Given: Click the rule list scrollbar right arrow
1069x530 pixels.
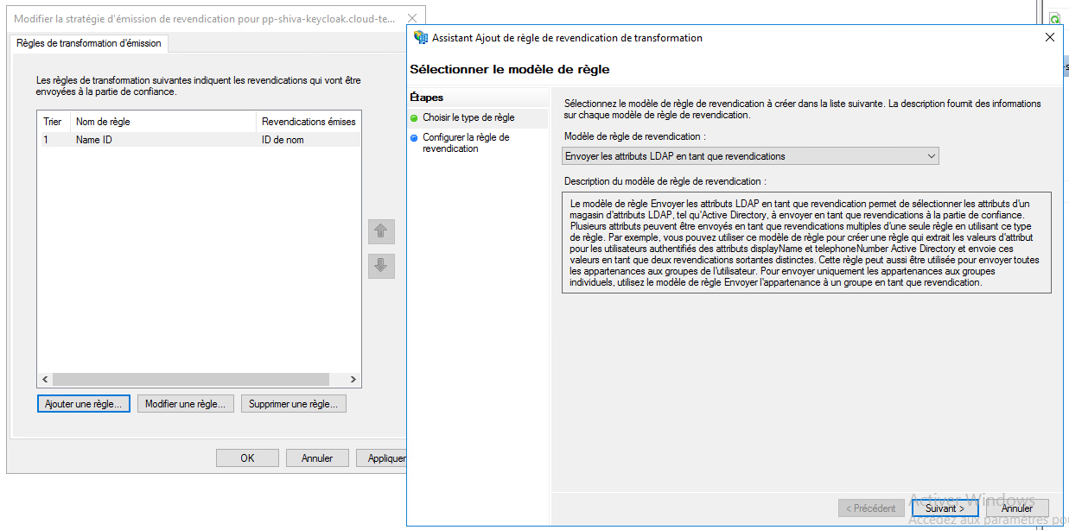Looking at the screenshot, I should click(x=353, y=380).
